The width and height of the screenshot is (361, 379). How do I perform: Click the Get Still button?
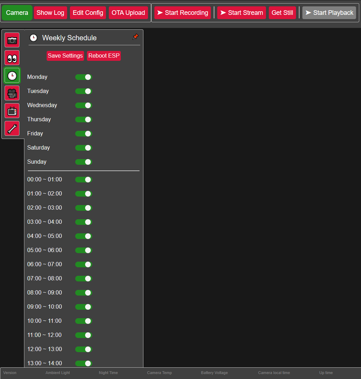(x=282, y=13)
